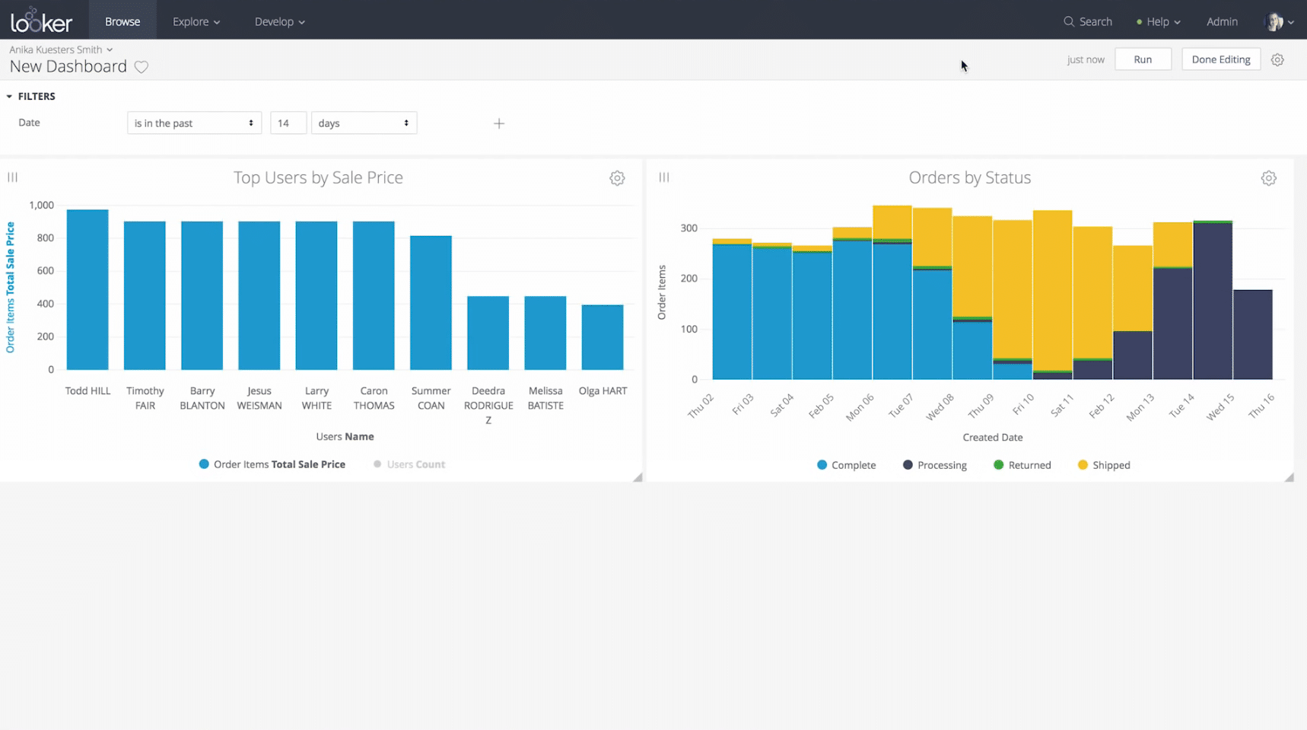Grab drag handle on Orders by Status tile
Screen dimensions: 1307x730
point(664,177)
